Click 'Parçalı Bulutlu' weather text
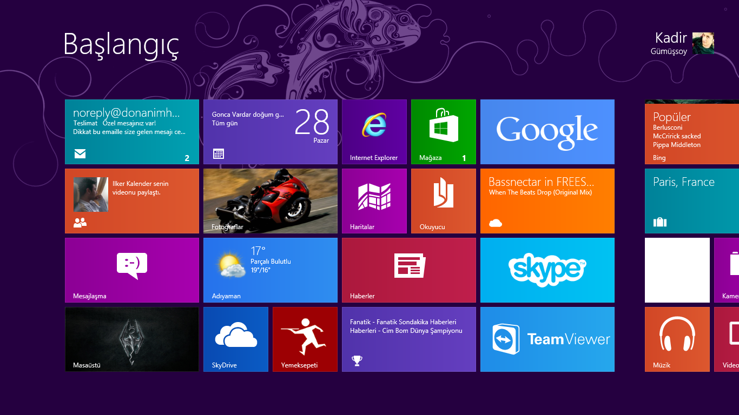 tap(270, 262)
